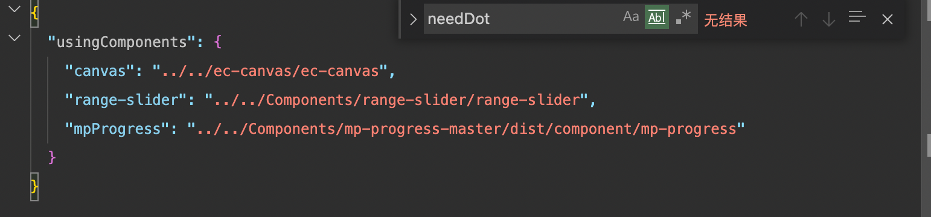This screenshot has width=931, height=217.
Task: Click the "range-slider" key
Action: (126, 100)
